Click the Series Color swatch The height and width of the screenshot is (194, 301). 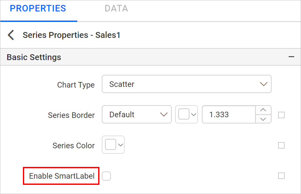point(111,145)
